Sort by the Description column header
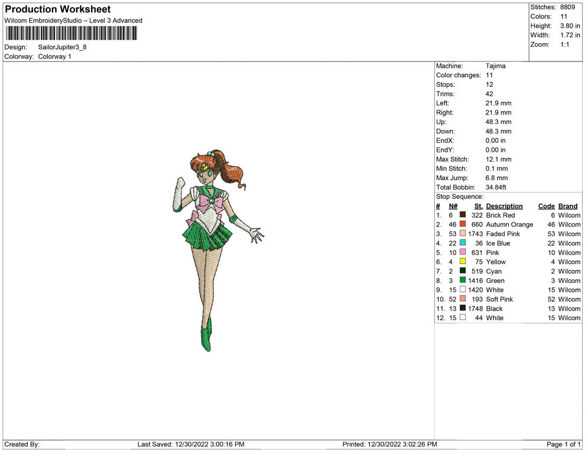585x450 pixels. [504, 206]
